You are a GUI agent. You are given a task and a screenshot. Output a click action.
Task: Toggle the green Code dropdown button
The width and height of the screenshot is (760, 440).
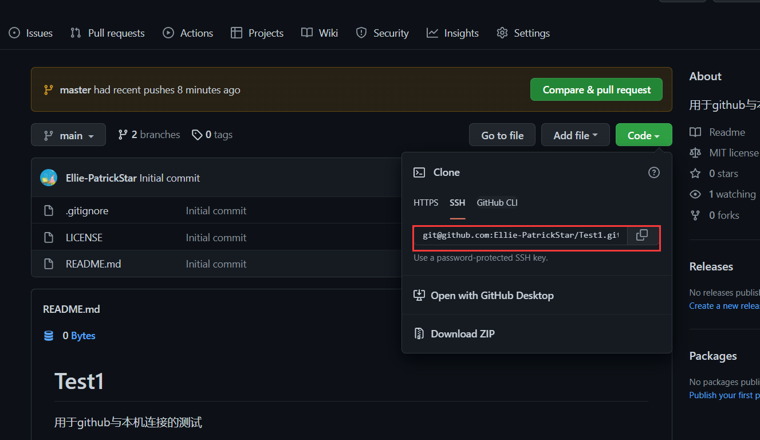click(644, 135)
